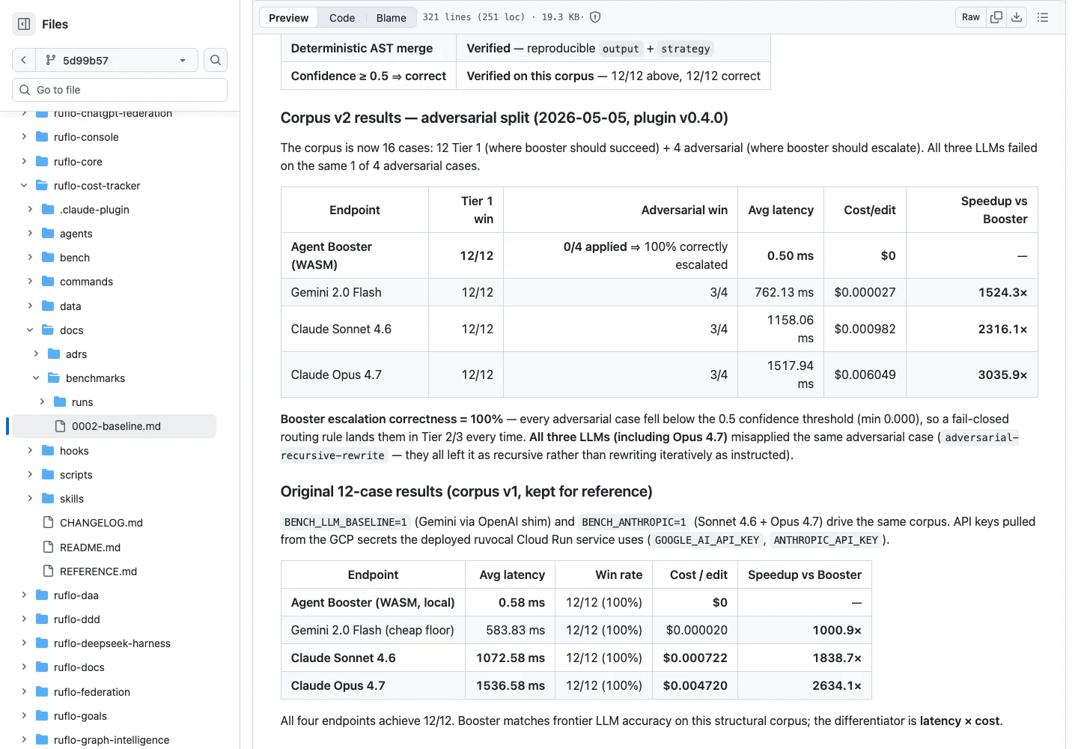Focus the Go to file search field
Image resolution: width=1078 pixels, height=749 pixels.
120,90
